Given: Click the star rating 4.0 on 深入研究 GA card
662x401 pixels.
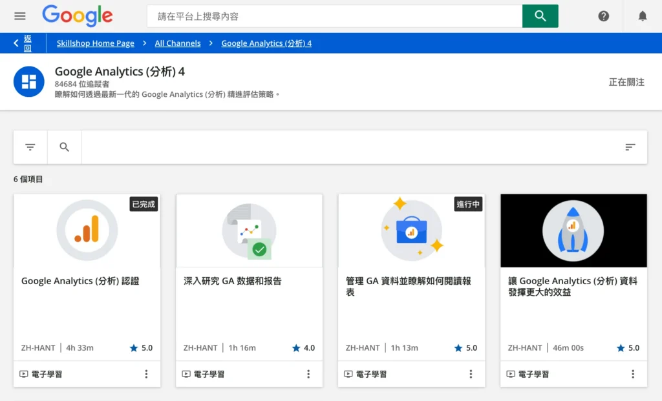Looking at the screenshot, I should tap(303, 348).
